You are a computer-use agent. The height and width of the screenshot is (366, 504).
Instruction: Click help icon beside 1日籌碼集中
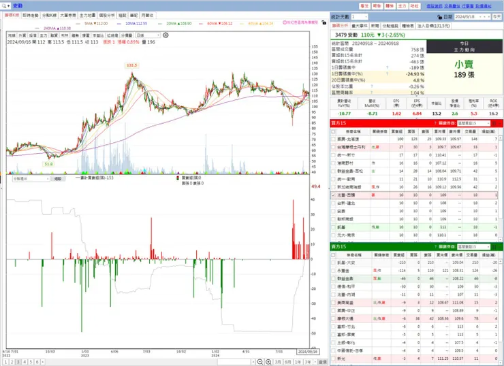387,68
